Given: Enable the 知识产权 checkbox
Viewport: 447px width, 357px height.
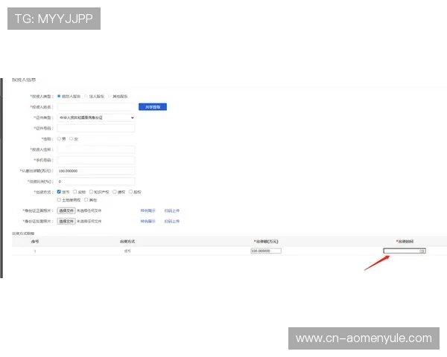Looking at the screenshot, I should point(91,191).
